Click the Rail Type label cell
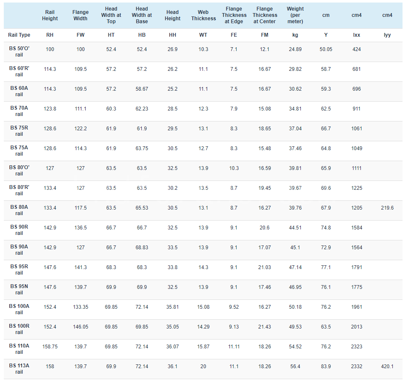Viewport: 408px width, 380px height. pyautogui.click(x=19, y=35)
